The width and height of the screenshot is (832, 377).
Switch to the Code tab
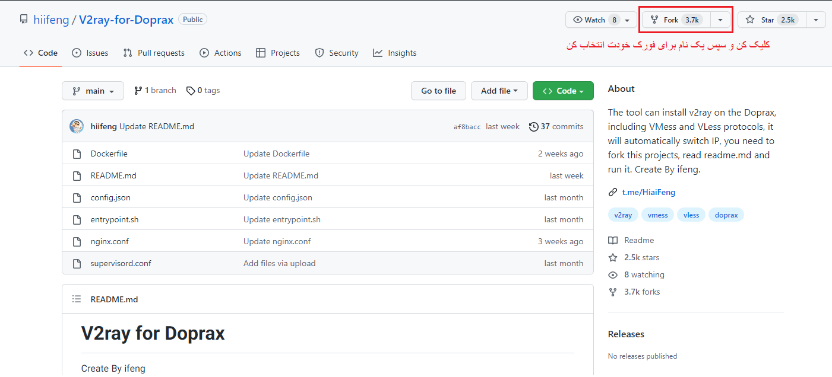point(40,53)
